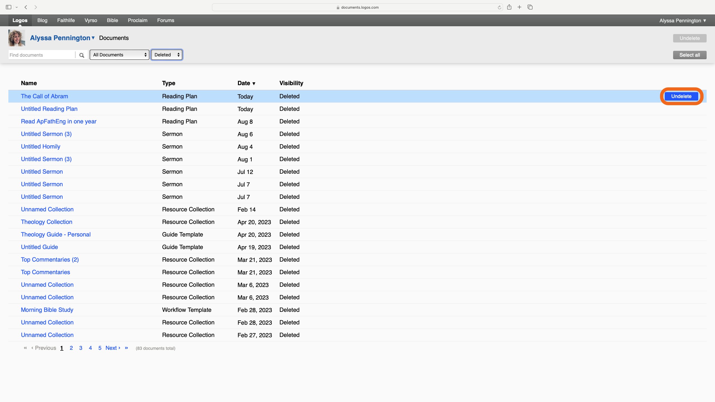Open a new tab with plus icon
Screen dimensions: 715x402
pos(519,7)
